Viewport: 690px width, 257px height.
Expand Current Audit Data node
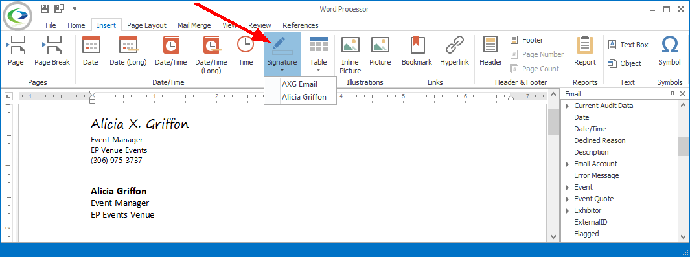pyautogui.click(x=568, y=106)
